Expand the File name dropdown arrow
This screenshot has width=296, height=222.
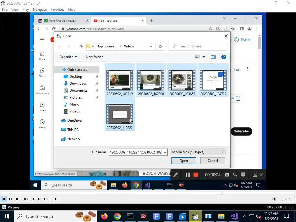pyautogui.click(x=165, y=152)
